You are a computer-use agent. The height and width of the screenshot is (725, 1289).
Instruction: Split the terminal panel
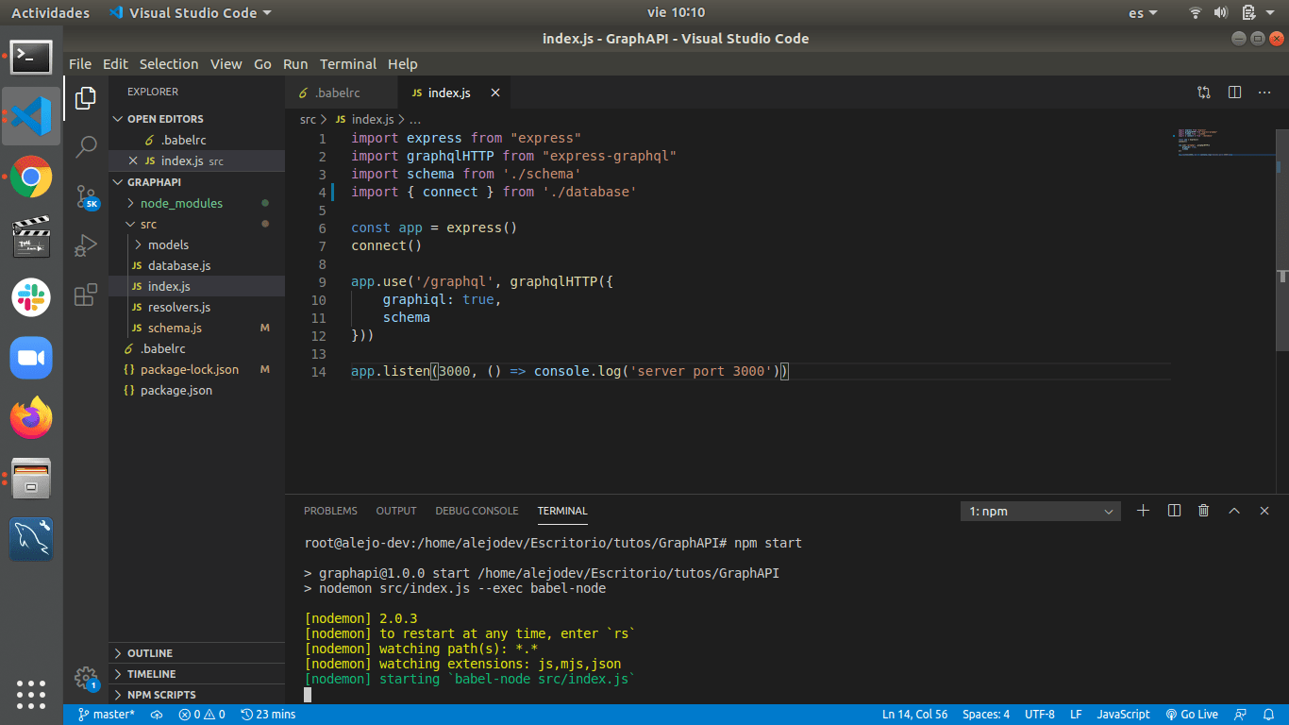(x=1174, y=511)
